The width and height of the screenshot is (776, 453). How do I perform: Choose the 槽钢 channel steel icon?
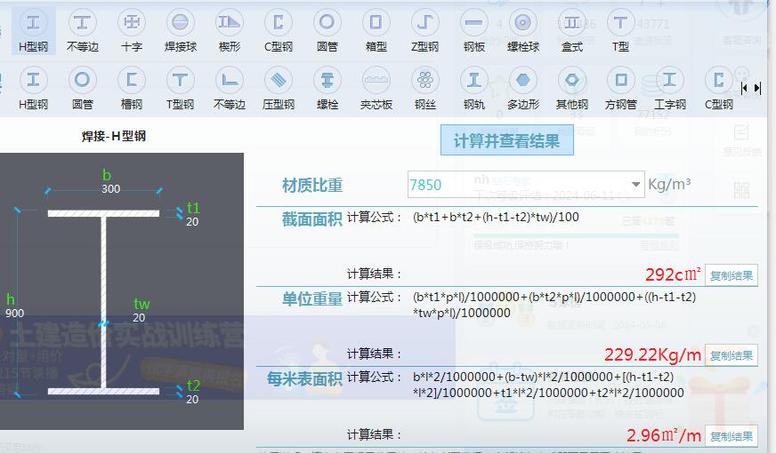(x=131, y=89)
